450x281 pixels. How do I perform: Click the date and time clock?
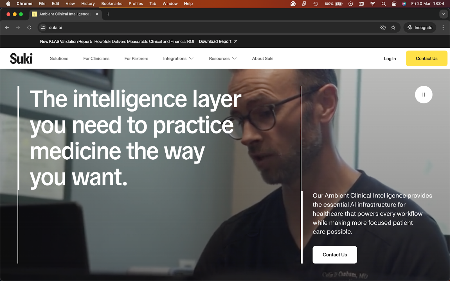pyautogui.click(x=427, y=4)
